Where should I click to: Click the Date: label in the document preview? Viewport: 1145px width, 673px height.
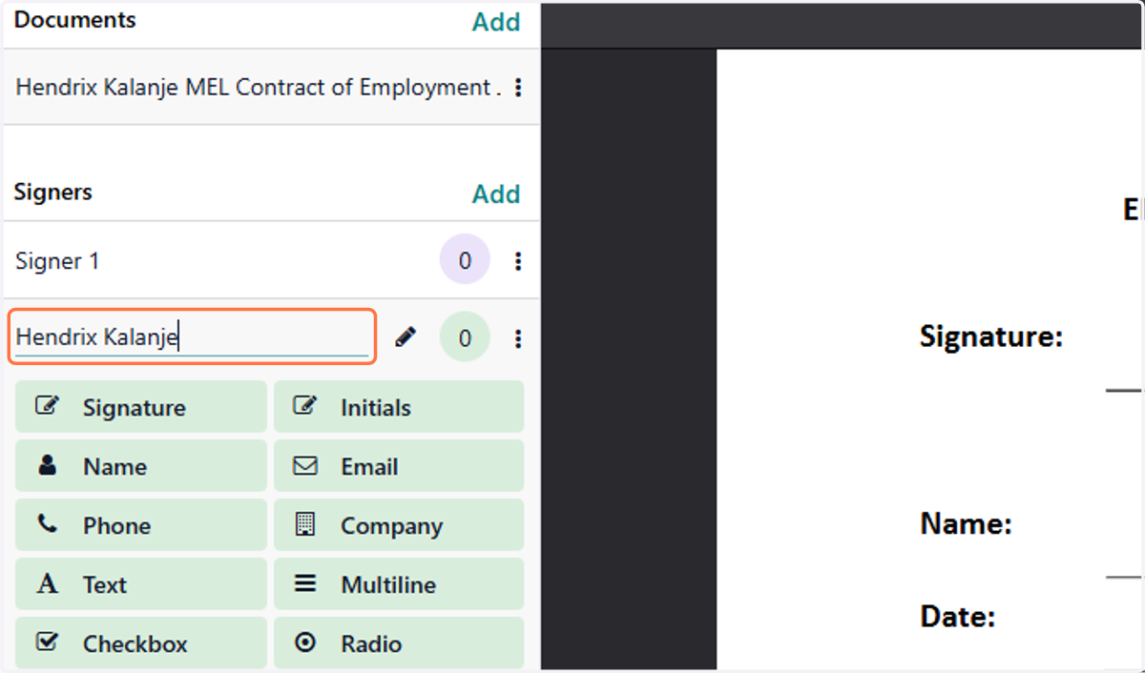coord(958,617)
